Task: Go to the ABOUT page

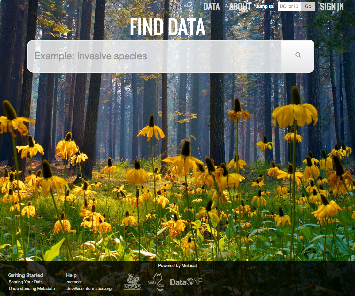Action: [x=240, y=6]
